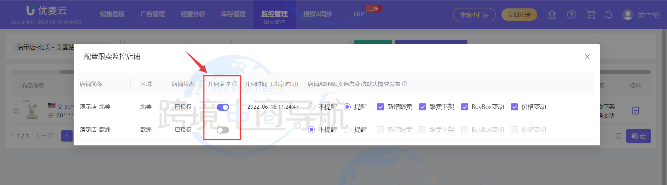
Task: Click help icon next to 默认提醒设置 header
Action: tap(405, 84)
